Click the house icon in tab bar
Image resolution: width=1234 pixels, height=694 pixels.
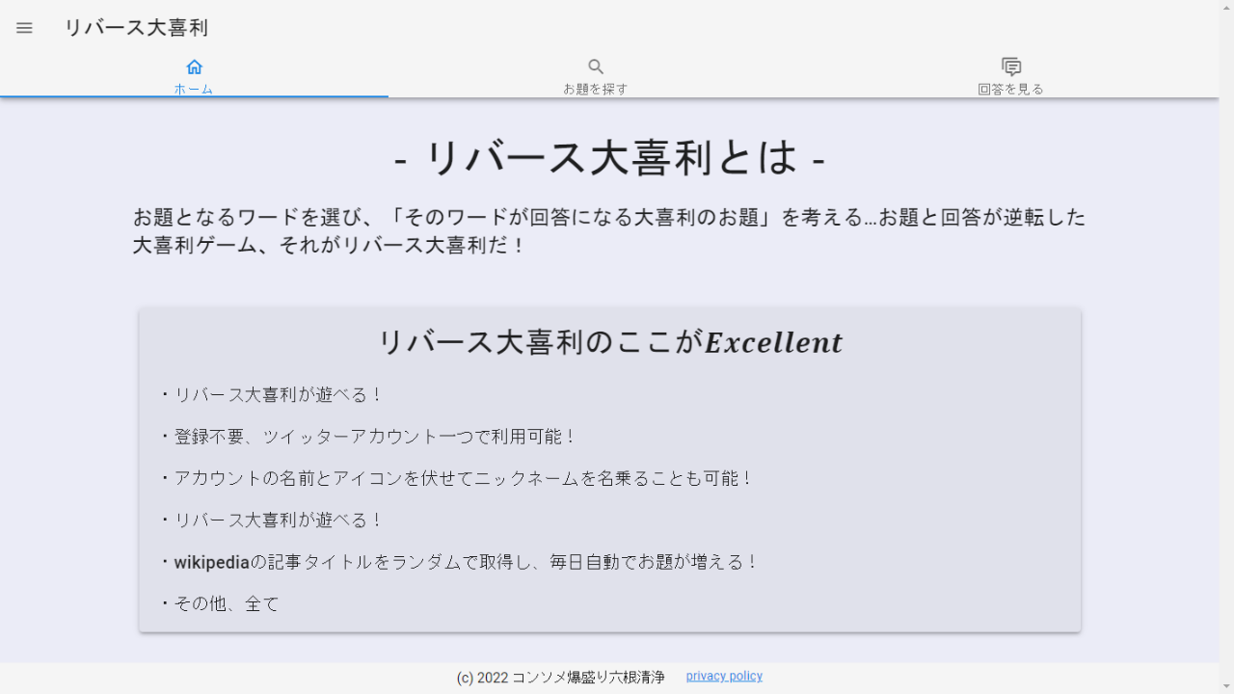194,67
